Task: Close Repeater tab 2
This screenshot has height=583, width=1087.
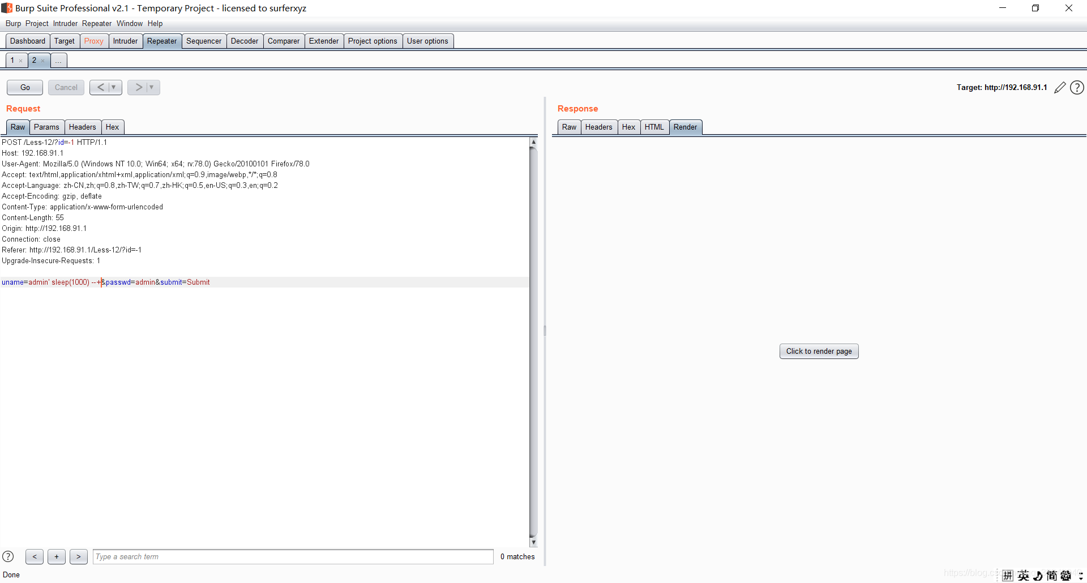Action: 42,61
